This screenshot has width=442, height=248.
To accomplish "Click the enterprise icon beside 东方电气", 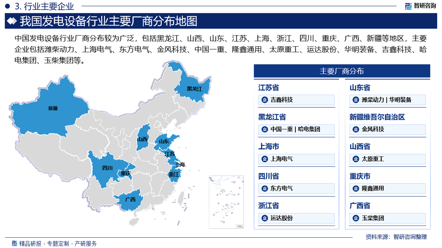I will click(264, 188).
